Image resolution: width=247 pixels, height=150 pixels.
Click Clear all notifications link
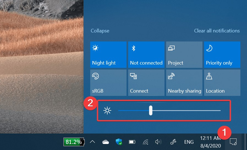217,31
